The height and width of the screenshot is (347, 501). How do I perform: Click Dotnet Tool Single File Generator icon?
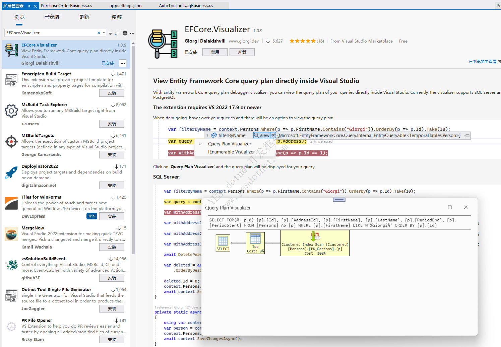coord(11,296)
